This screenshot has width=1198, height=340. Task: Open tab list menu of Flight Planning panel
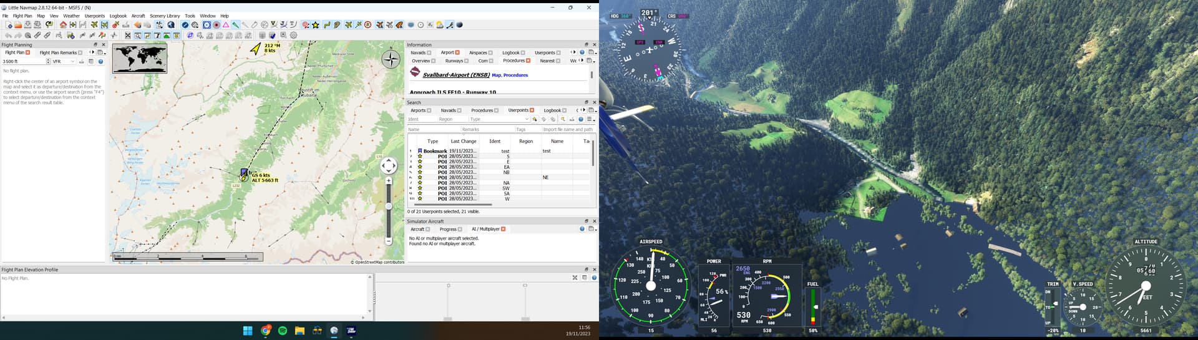(x=101, y=52)
